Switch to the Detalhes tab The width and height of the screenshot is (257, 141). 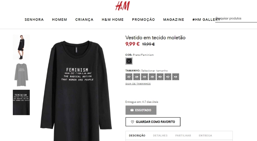pos(160,136)
